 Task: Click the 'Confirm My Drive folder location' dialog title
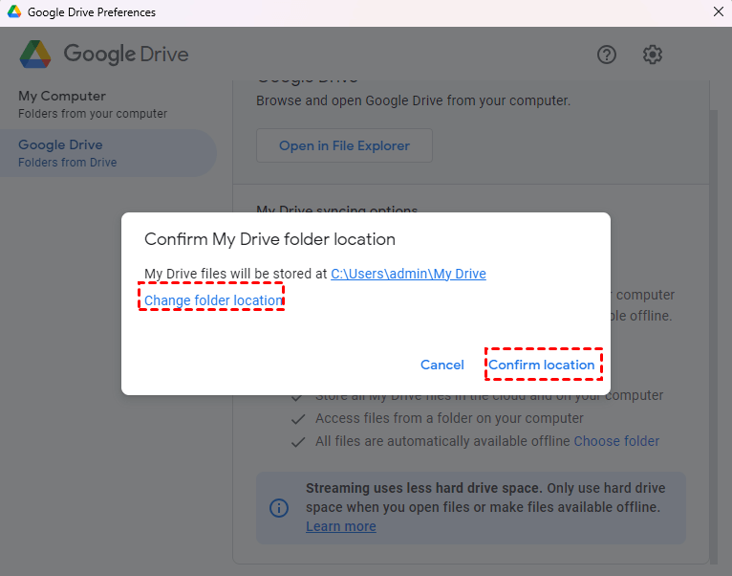[269, 239]
